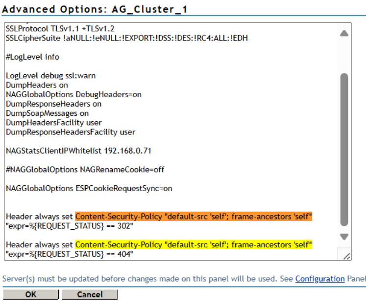
Task: Click the yellow highlighted Content-Security-Policy text
Action: coord(194,244)
